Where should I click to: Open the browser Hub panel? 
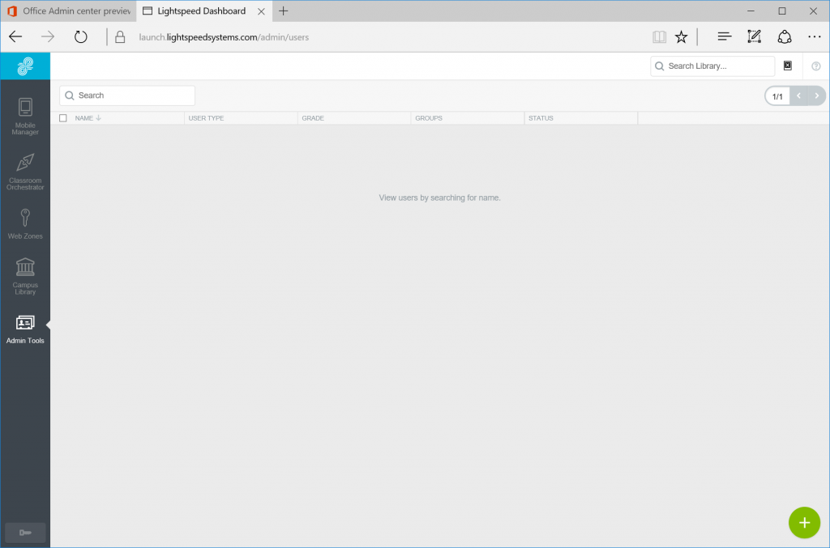click(724, 36)
